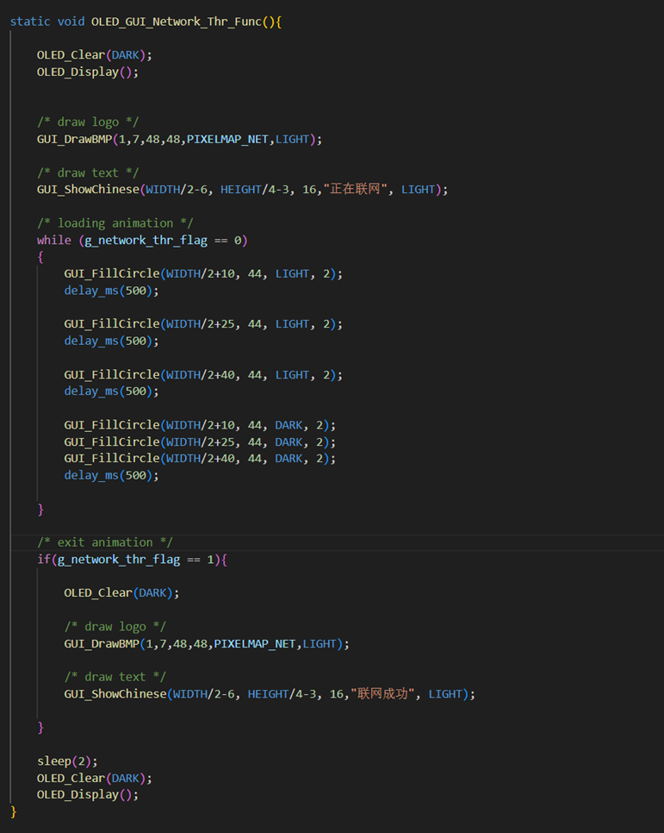Click OLED_Clear(DARK) inside the if block
The width and height of the screenshot is (664, 833).
click(x=121, y=593)
